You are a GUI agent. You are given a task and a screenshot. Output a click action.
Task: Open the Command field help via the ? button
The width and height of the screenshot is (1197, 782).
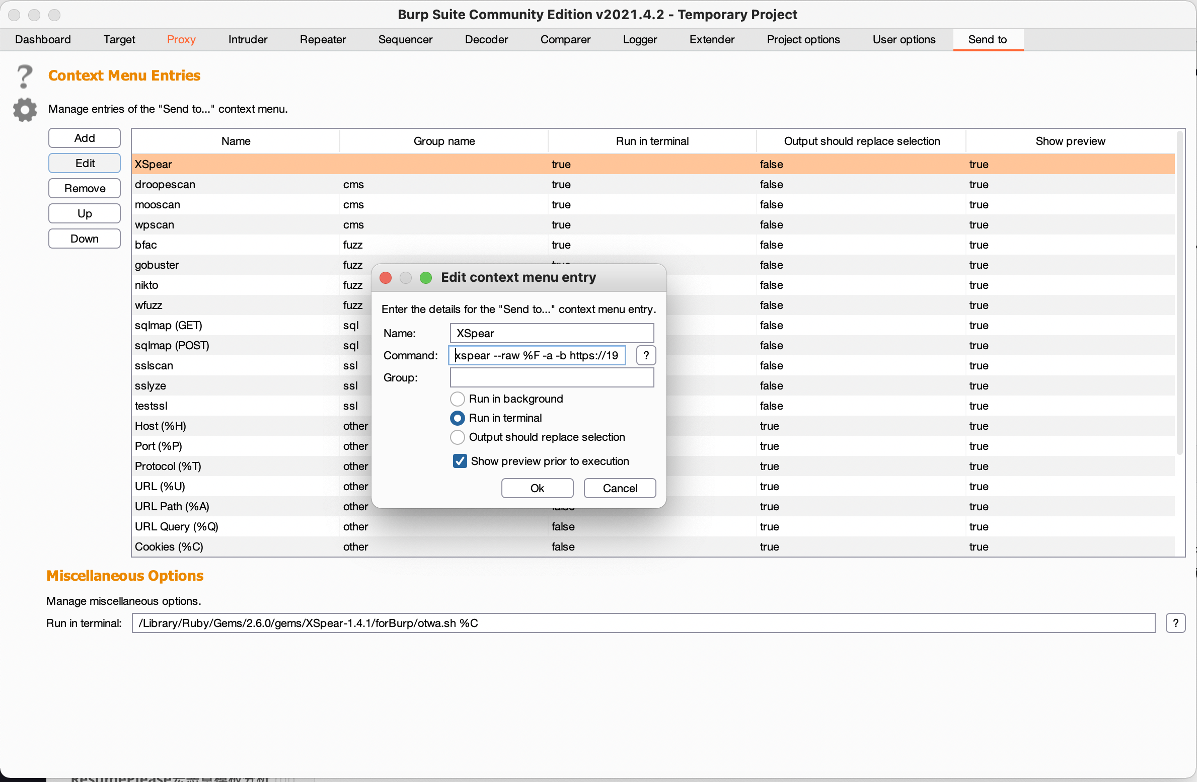(x=645, y=355)
